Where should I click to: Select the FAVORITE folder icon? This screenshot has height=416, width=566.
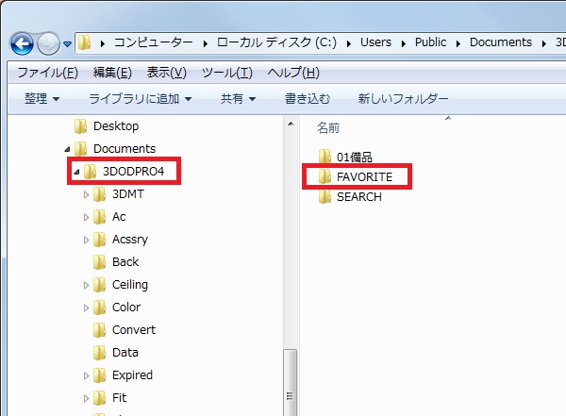click(x=325, y=176)
